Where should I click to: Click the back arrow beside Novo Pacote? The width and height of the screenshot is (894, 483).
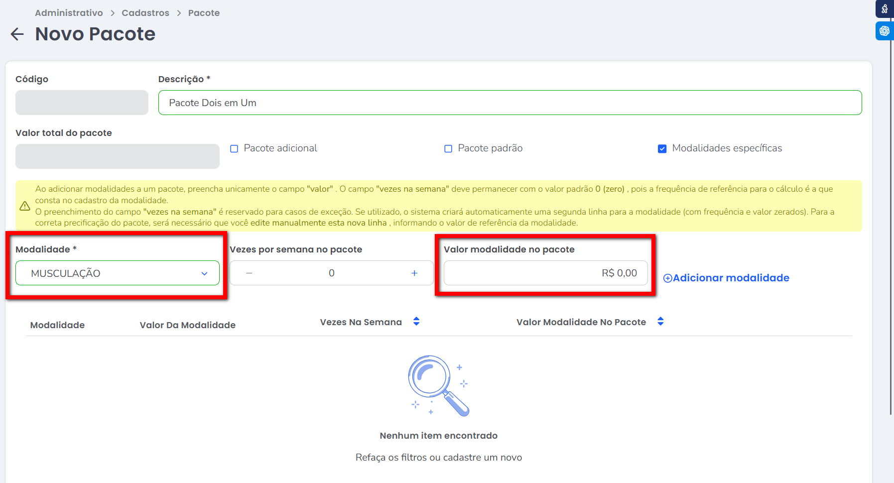[17, 34]
